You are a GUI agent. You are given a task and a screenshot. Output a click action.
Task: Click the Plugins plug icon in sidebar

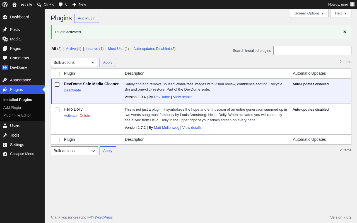coord(5,89)
